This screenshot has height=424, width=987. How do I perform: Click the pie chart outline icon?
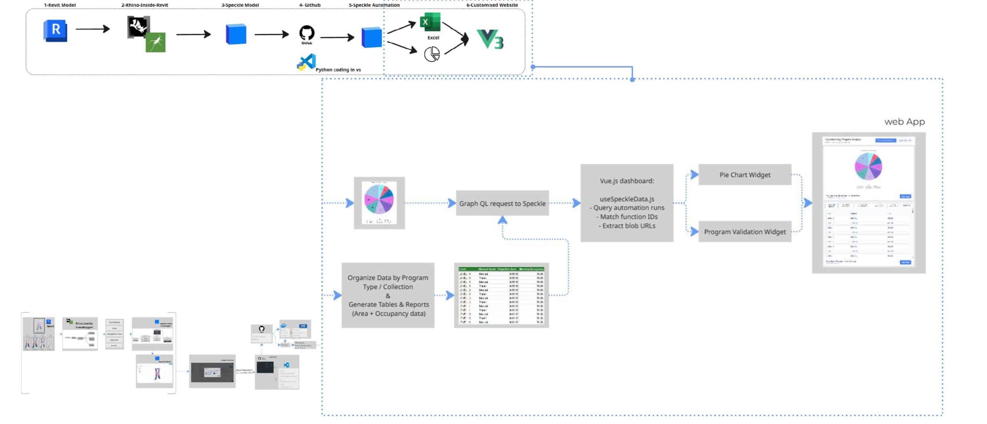(x=432, y=54)
